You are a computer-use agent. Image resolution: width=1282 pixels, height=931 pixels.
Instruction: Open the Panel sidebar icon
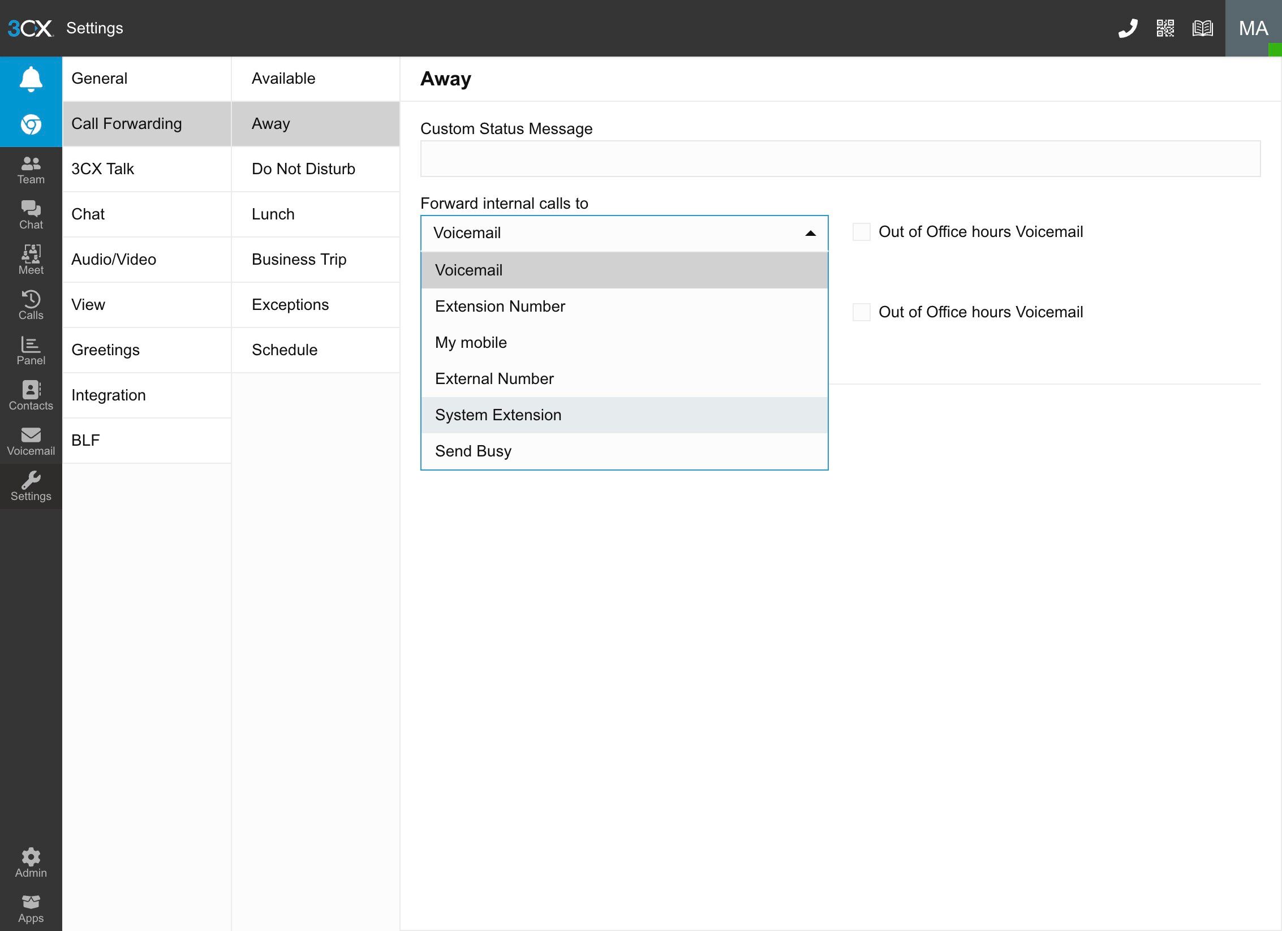31,350
